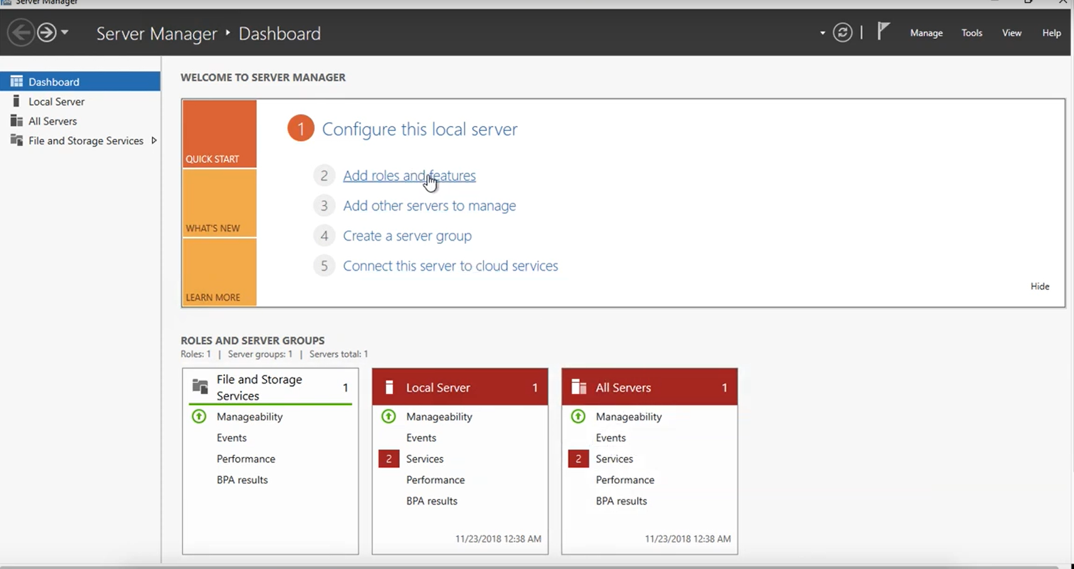The width and height of the screenshot is (1074, 569).
Task: Click Manageability status icon in File and Storage tile
Action: [x=199, y=416]
